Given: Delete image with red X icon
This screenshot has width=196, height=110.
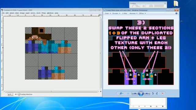Looking at the screenshot, I should pos(163,94).
